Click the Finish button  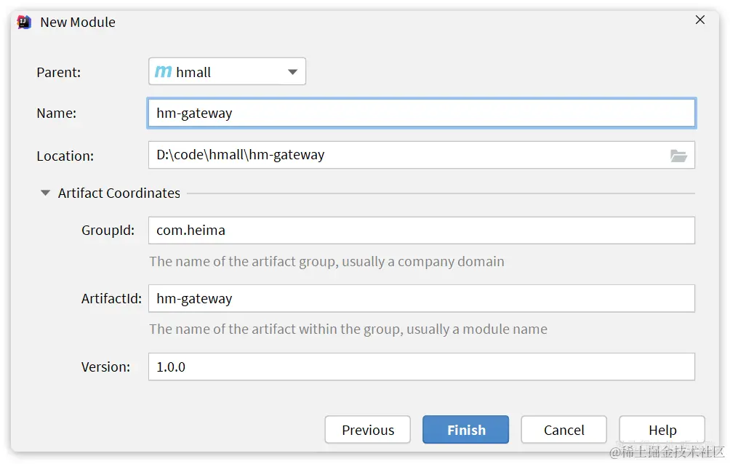(x=466, y=430)
